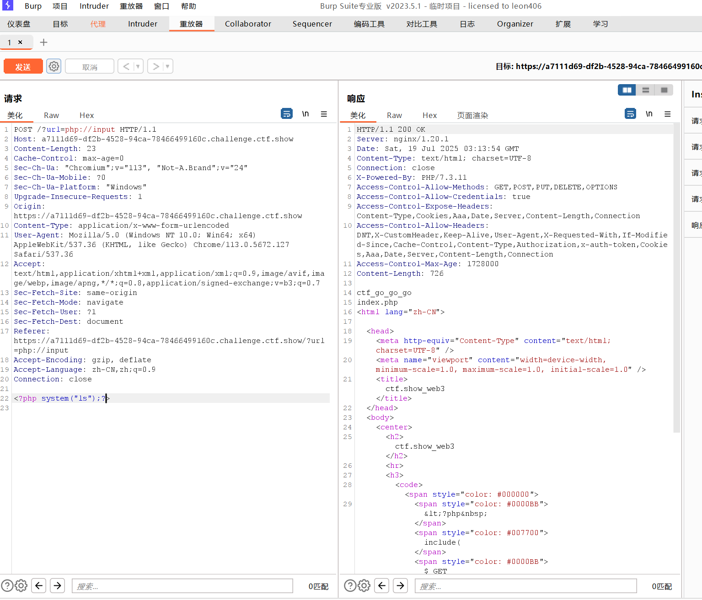The height and width of the screenshot is (600, 702).
Task: Jump to previous request search match
Action: pyautogui.click(x=39, y=585)
